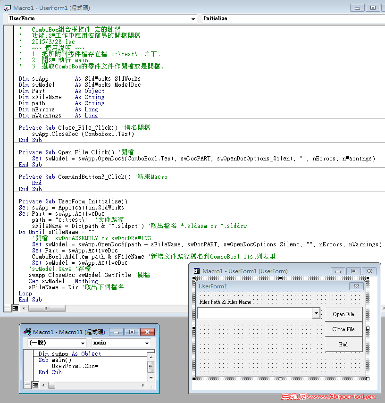Click the form designer icon in UserForm1 designer title

click(197, 271)
